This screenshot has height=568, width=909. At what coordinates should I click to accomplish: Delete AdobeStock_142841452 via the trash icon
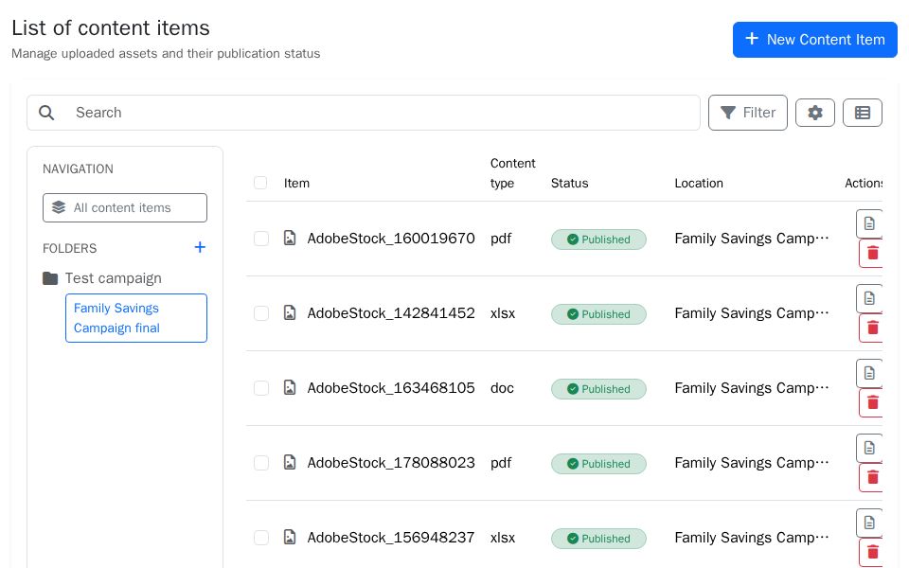click(x=872, y=328)
